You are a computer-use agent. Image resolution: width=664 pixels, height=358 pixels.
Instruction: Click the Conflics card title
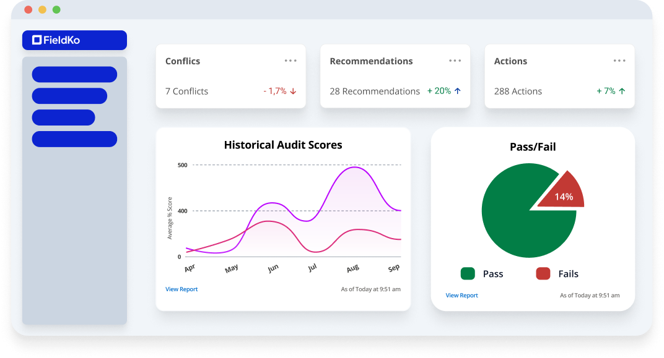pyautogui.click(x=183, y=61)
